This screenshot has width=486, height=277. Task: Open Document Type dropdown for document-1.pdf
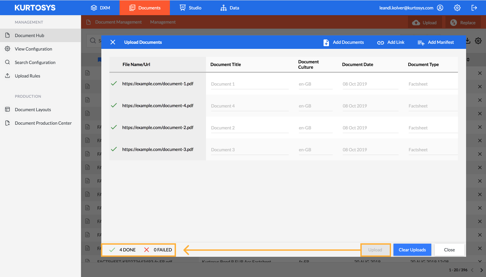click(x=433, y=84)
